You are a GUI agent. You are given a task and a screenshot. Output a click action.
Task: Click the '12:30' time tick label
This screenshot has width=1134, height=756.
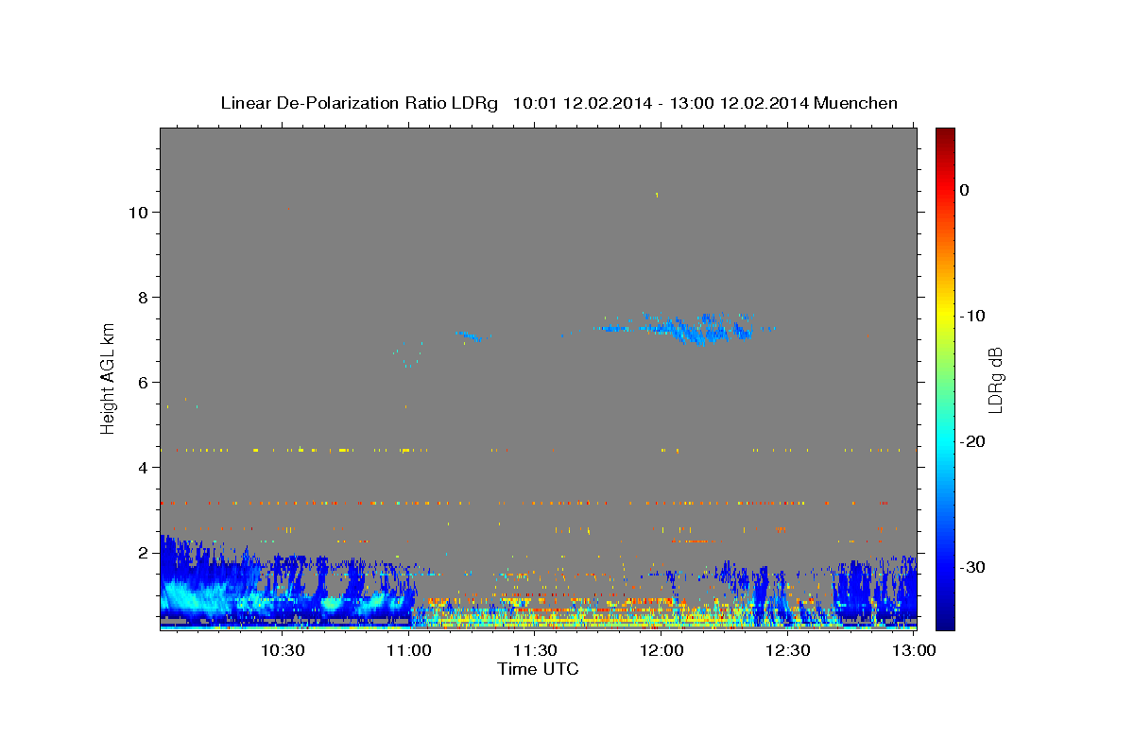tap(787, 650)
